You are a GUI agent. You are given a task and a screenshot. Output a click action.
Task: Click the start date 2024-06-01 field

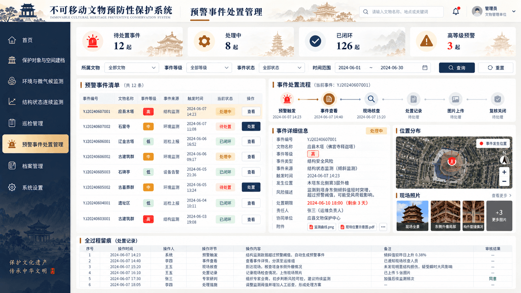pyautogui.click(x=350, y=68)
